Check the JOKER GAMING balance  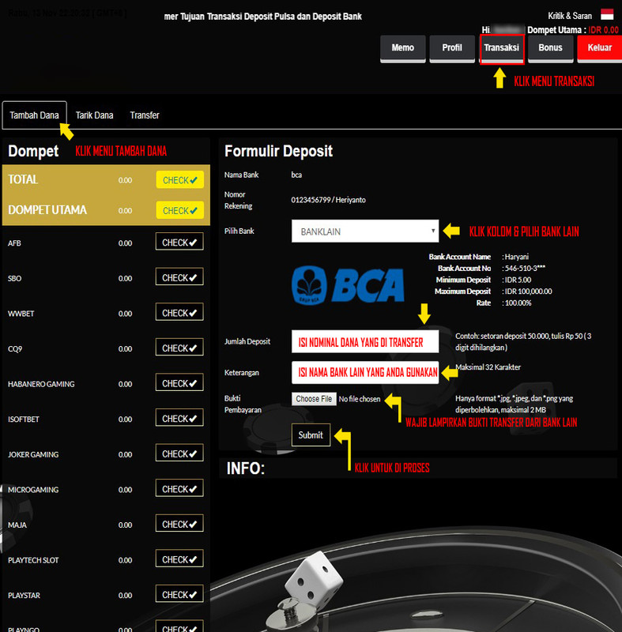tap(179, 453)
